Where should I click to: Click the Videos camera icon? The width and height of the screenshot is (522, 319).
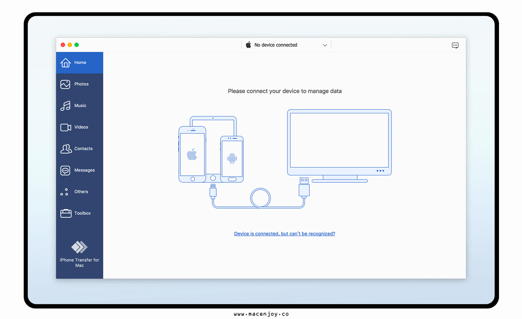pyautogui.click(x=66, y=127)
